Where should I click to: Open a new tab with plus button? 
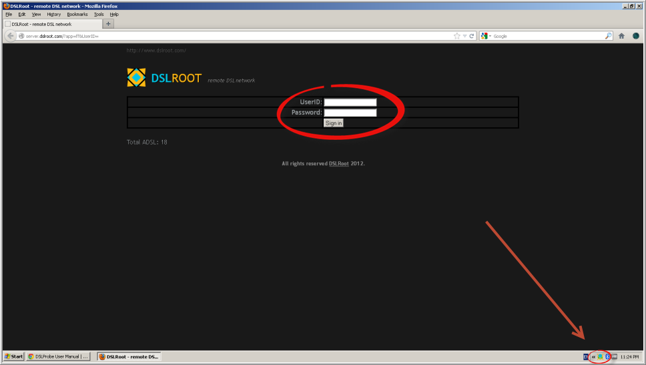(x=108, y=24)
